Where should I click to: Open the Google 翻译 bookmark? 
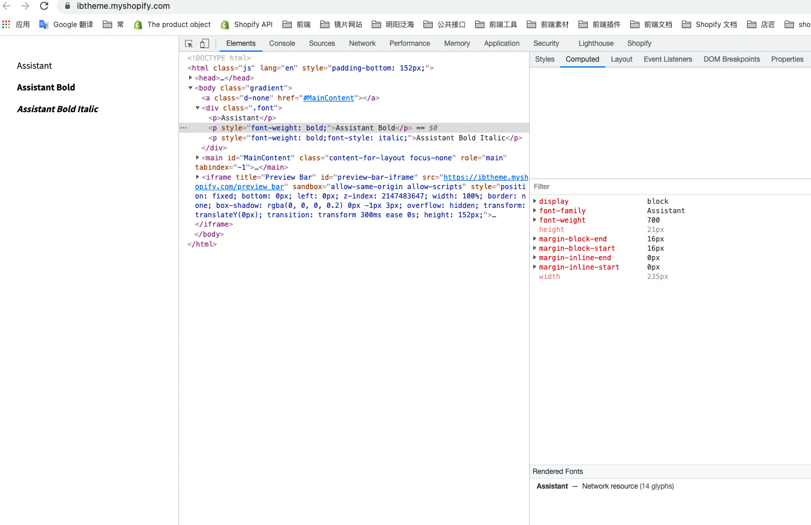66,25
